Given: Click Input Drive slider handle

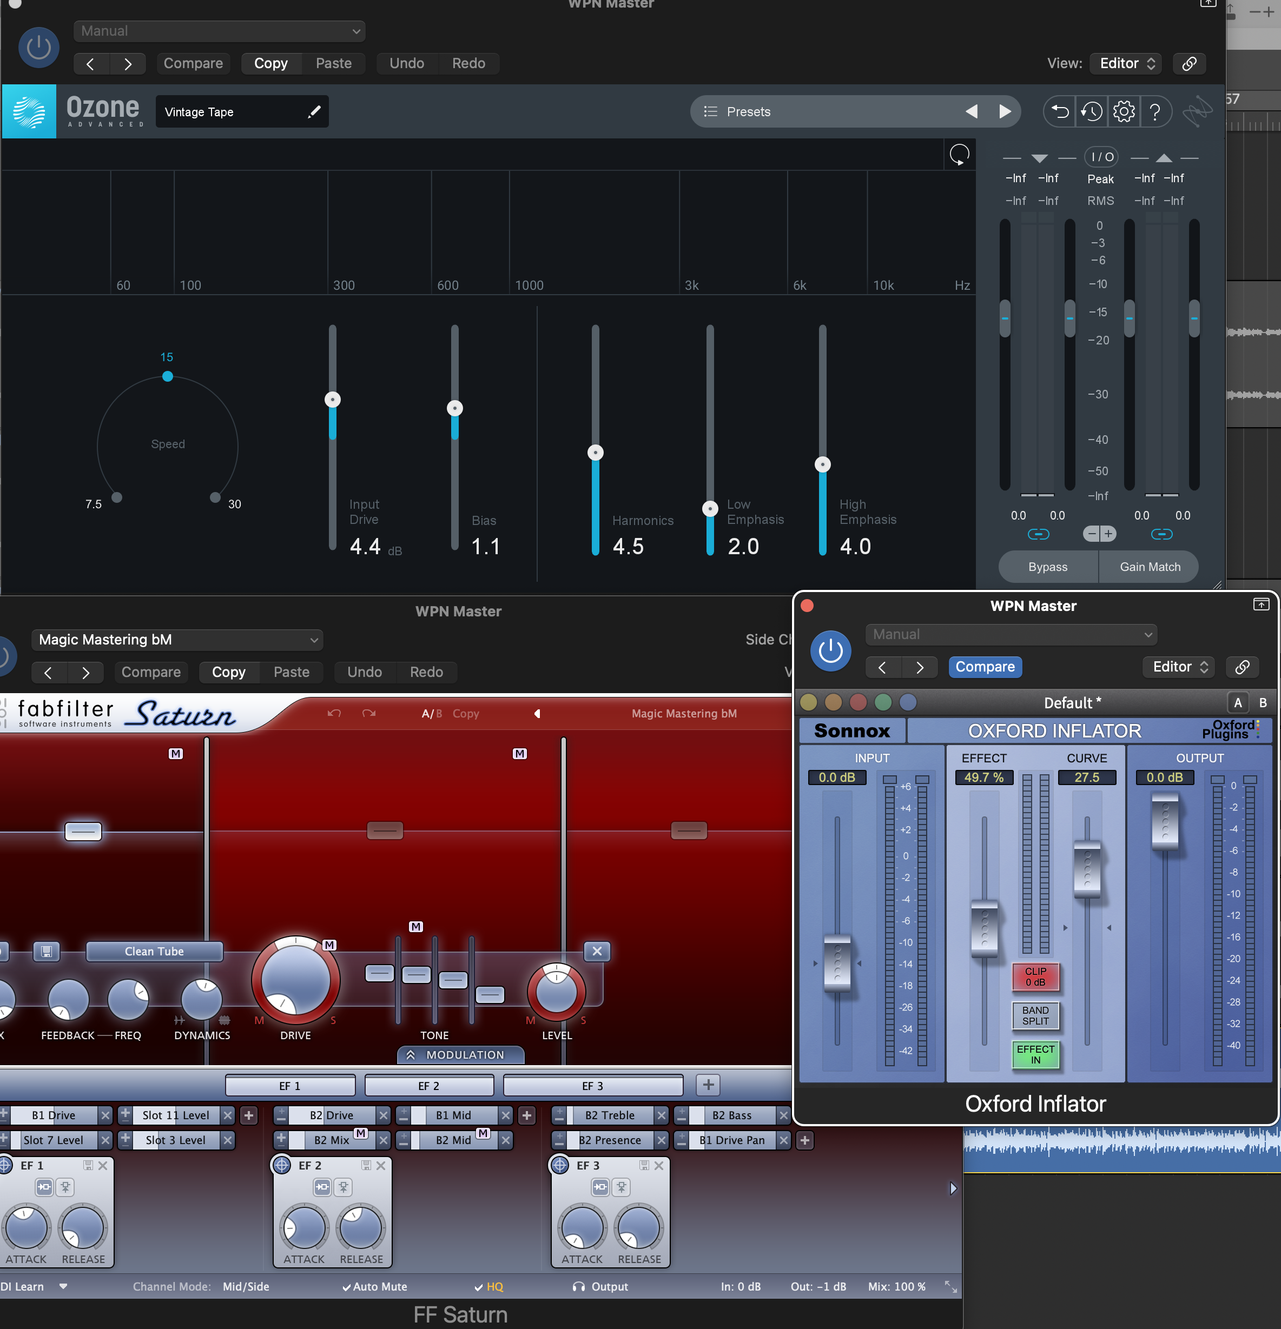Looking at the screenshot, I should 333,400.
